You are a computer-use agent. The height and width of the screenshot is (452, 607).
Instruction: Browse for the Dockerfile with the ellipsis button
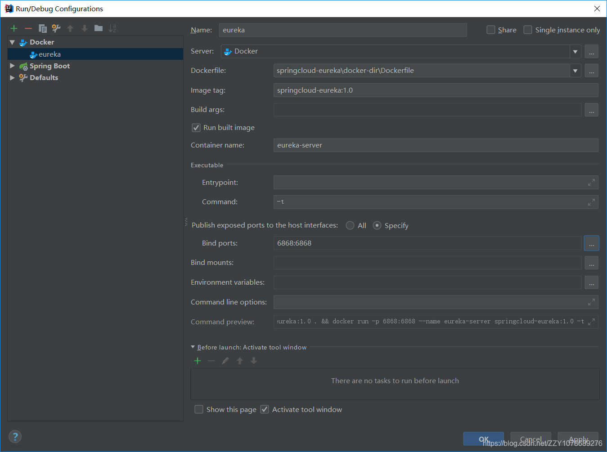click(591, 71)
